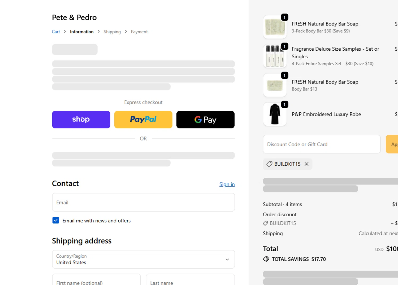Click the single Body Bar $13 soap thumbnail
This screenshot has height=285, width=398.
(x=275, y=85)
